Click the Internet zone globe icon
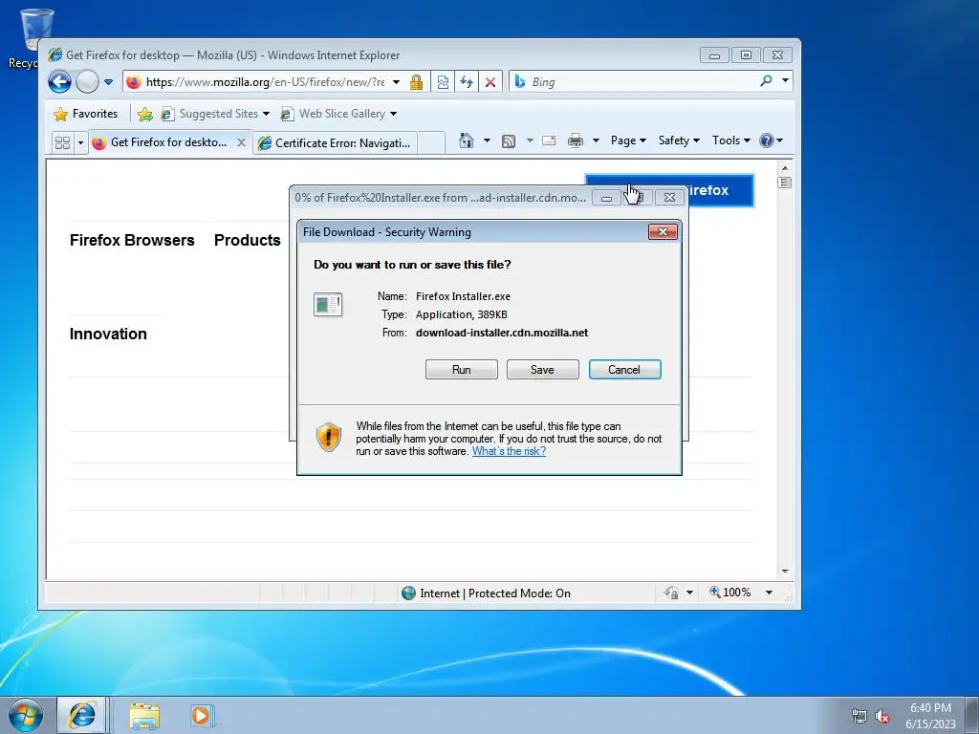 click(x=409, y=593)
